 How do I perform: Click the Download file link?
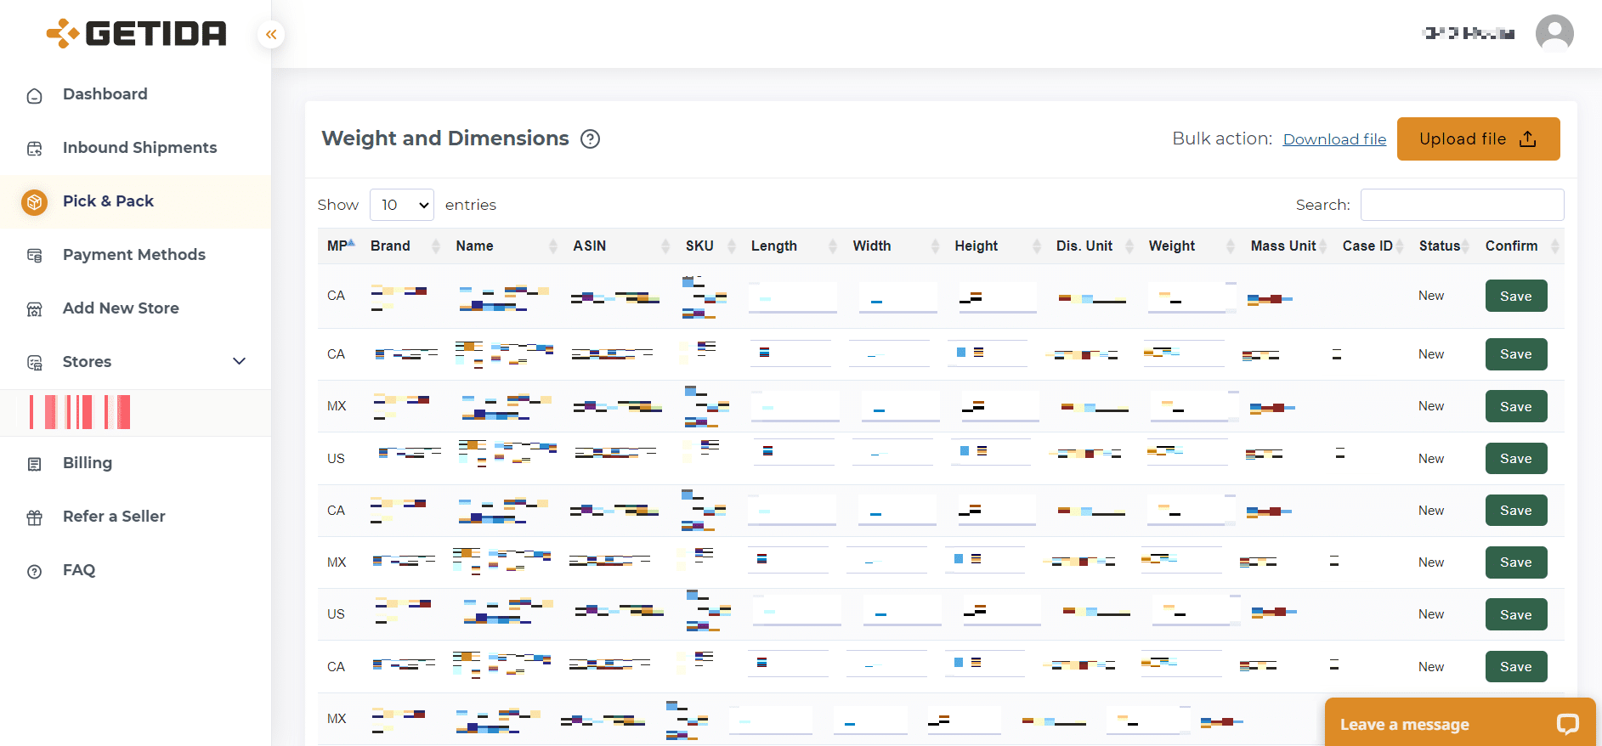click(1334, 139)
